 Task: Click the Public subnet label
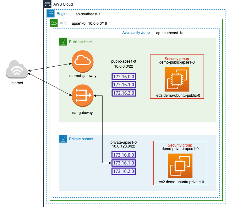(80, 42)
